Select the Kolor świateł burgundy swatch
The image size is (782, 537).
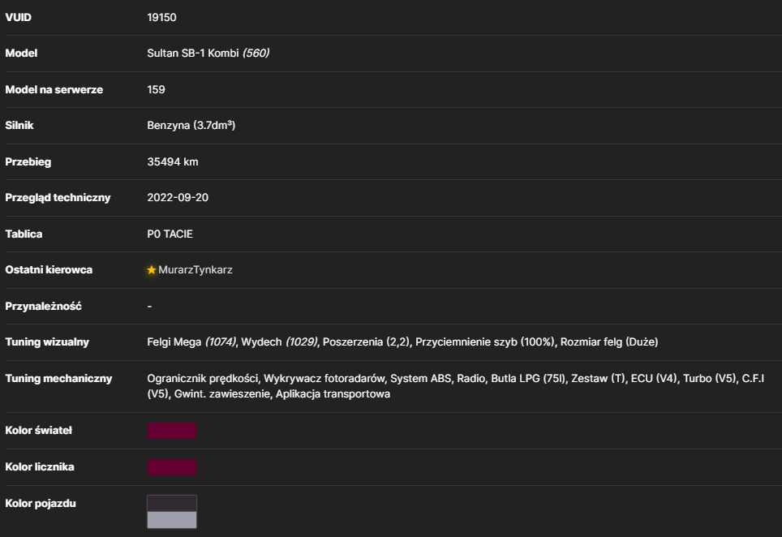(x=171, y=431)
